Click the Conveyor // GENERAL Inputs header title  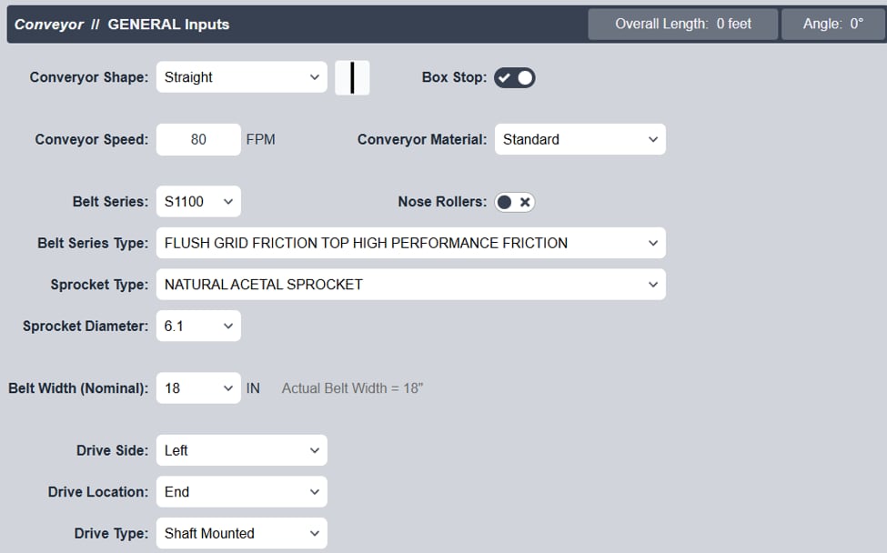(x=122, y=25)
